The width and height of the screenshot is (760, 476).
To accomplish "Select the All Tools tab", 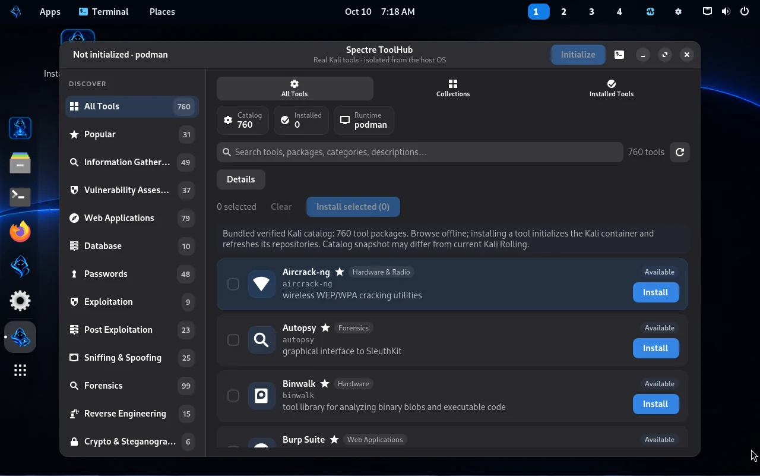I will pos(294,89).
